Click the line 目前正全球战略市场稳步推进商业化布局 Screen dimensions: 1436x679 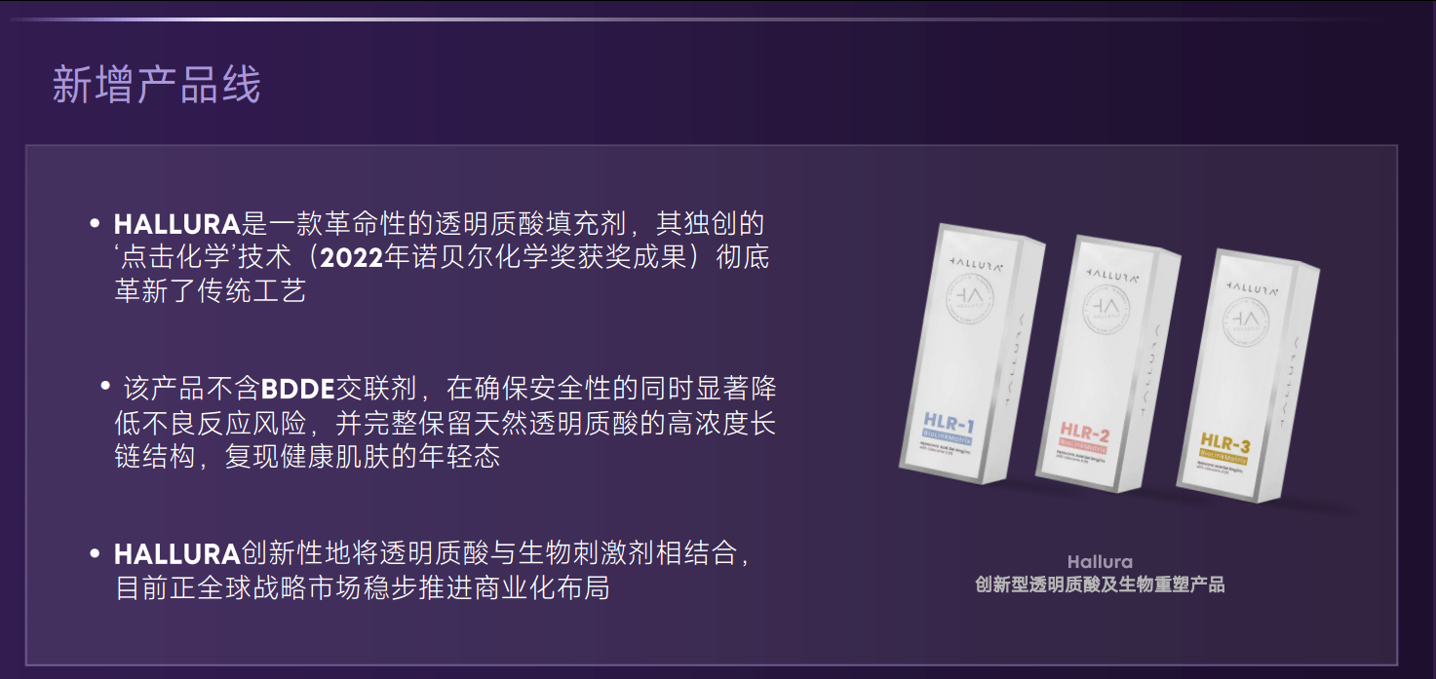click(x=363, y=588)
